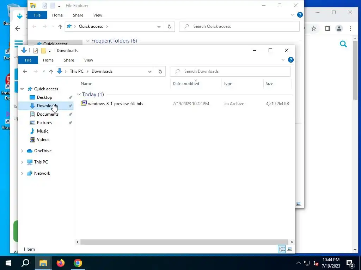361x270 pixels.
Task: Click This PC in Downloads address breadcrumb
Action: [77, 71]
